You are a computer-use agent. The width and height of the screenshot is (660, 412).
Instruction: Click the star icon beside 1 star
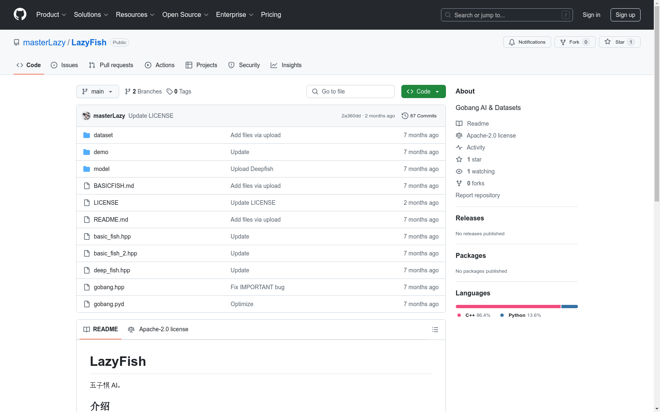click(x=459, y=159)
